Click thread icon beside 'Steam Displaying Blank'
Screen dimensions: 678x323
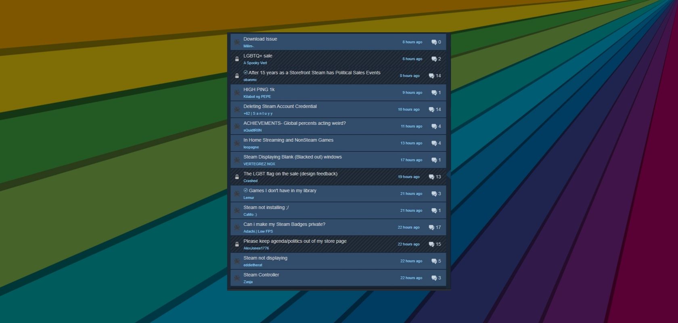coord(237,160)
